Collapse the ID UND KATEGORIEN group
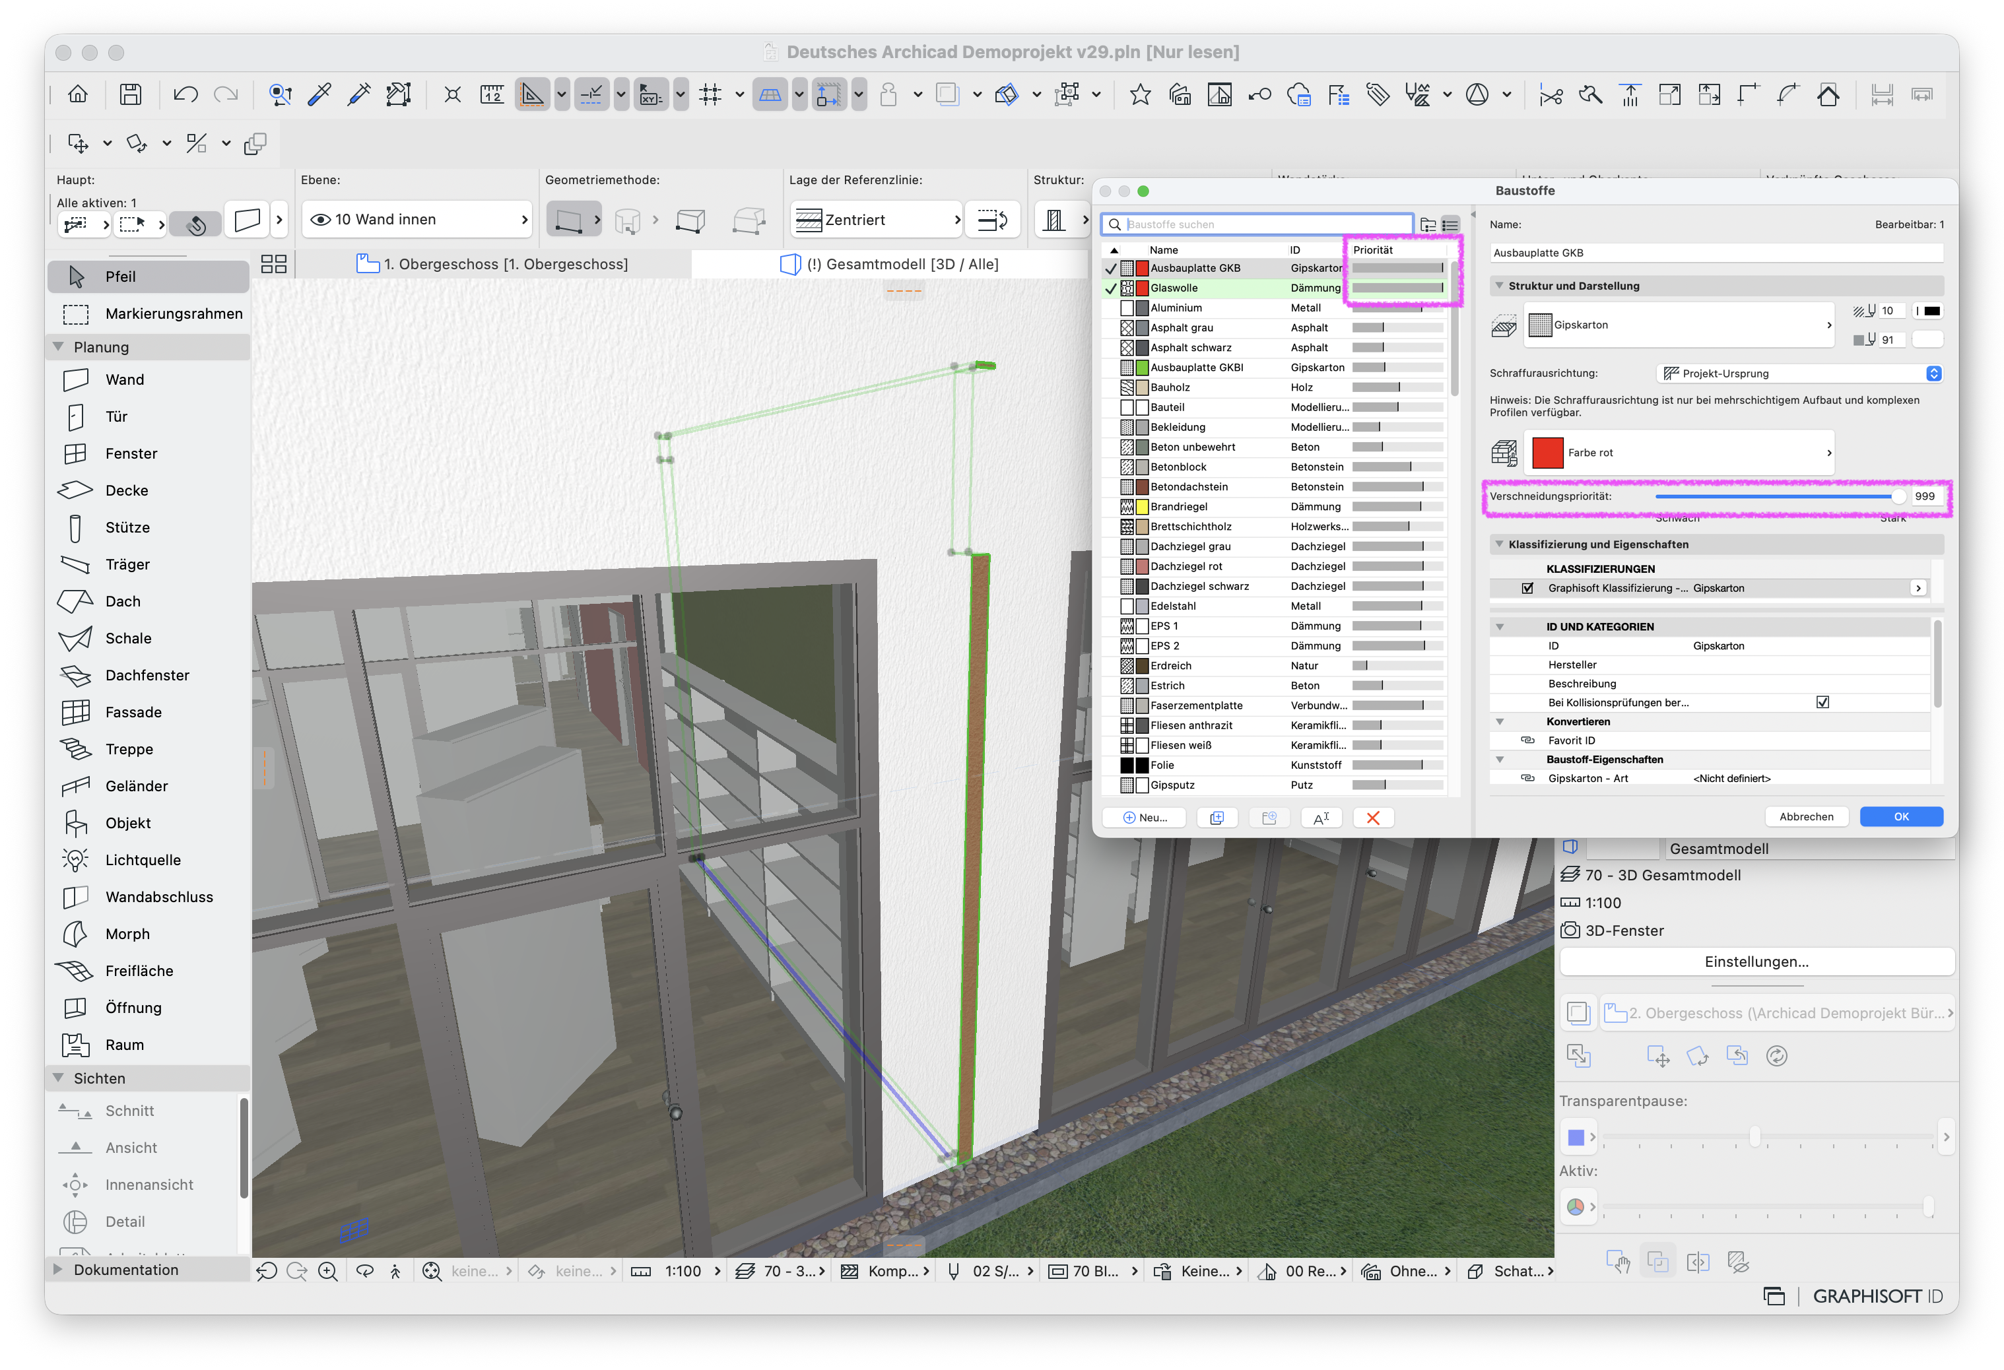 click(1500, 627)
